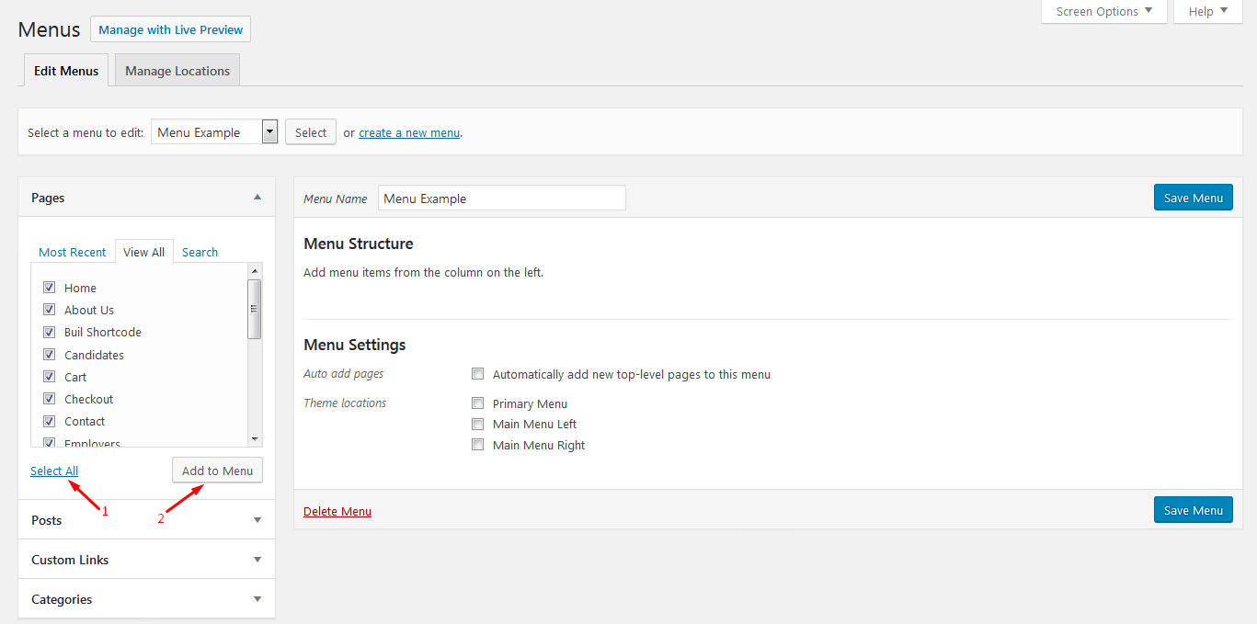This screenshot has width=1257, height=624.
Task: Open the menu selection dropdown
Action: pyautogui.click(x=269, y=132)
